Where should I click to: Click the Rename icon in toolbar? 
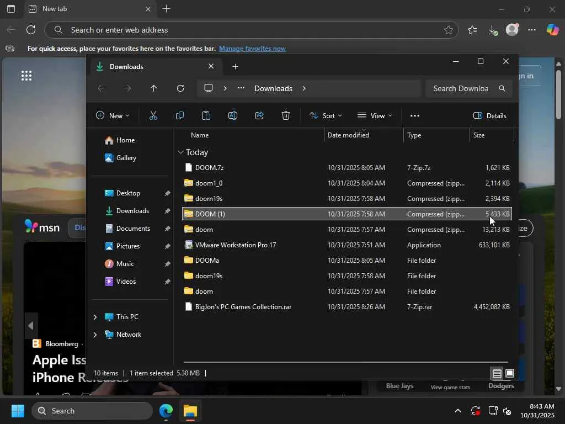(233, 115)
